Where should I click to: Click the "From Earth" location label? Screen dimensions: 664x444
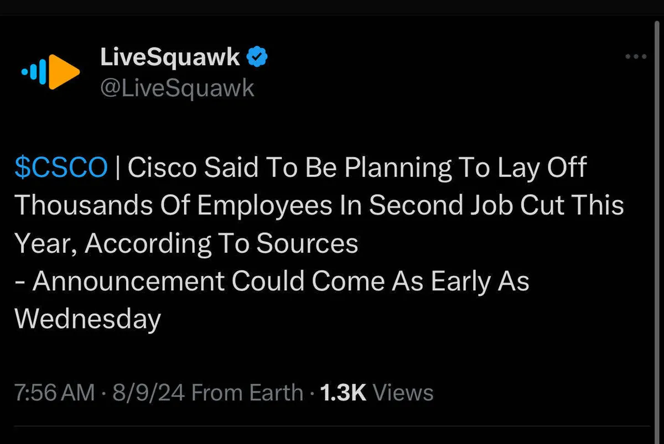(x=247, y=393)
